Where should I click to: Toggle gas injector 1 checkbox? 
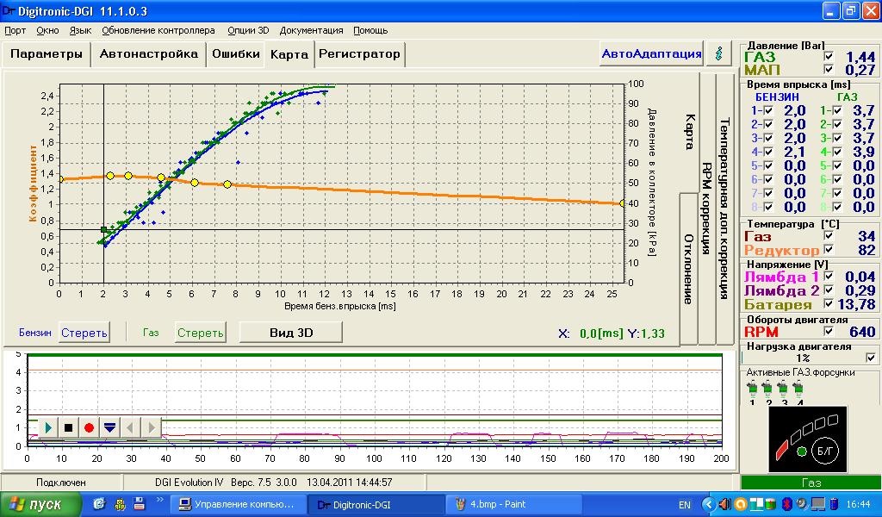(x=837, y=111)
